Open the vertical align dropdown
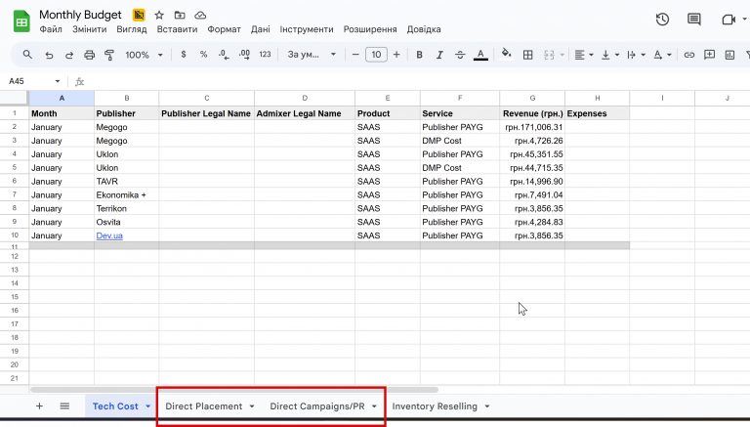 pos(609,55)
